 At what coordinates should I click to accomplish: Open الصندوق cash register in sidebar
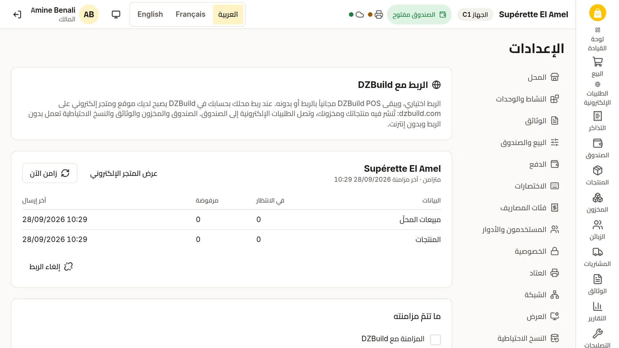(597, 148)
